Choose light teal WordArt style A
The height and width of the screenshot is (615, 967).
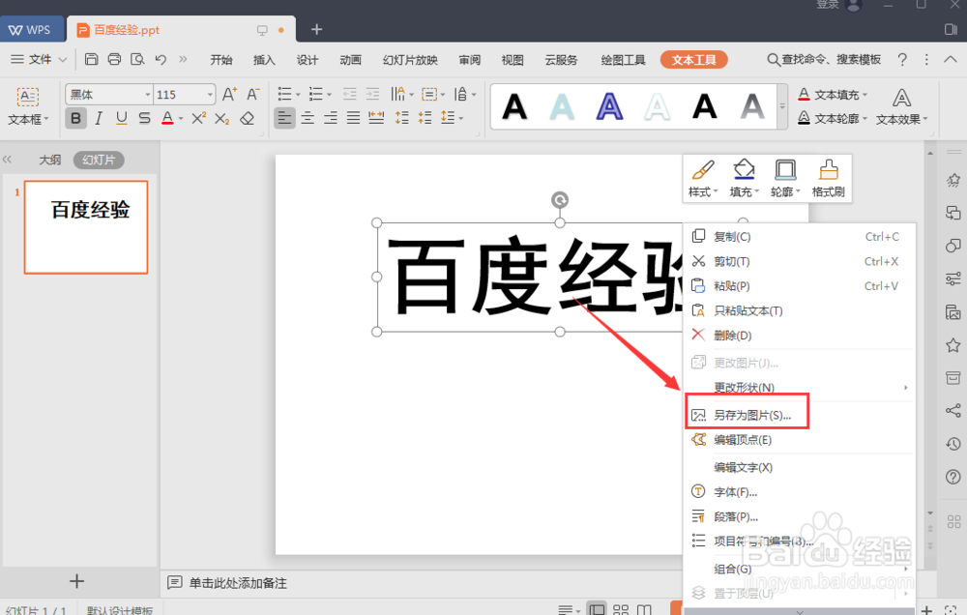pyautogui.click(x=562, y=106)
